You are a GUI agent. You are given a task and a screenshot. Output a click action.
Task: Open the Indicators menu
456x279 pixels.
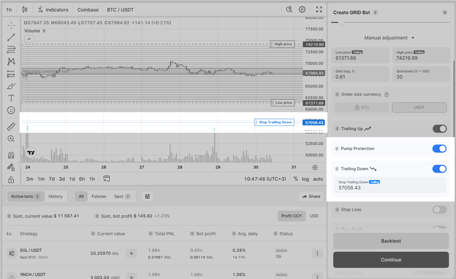point(53,10)
